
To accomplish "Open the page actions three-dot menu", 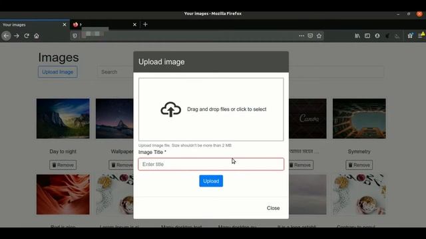I will (x=302, y=36).
